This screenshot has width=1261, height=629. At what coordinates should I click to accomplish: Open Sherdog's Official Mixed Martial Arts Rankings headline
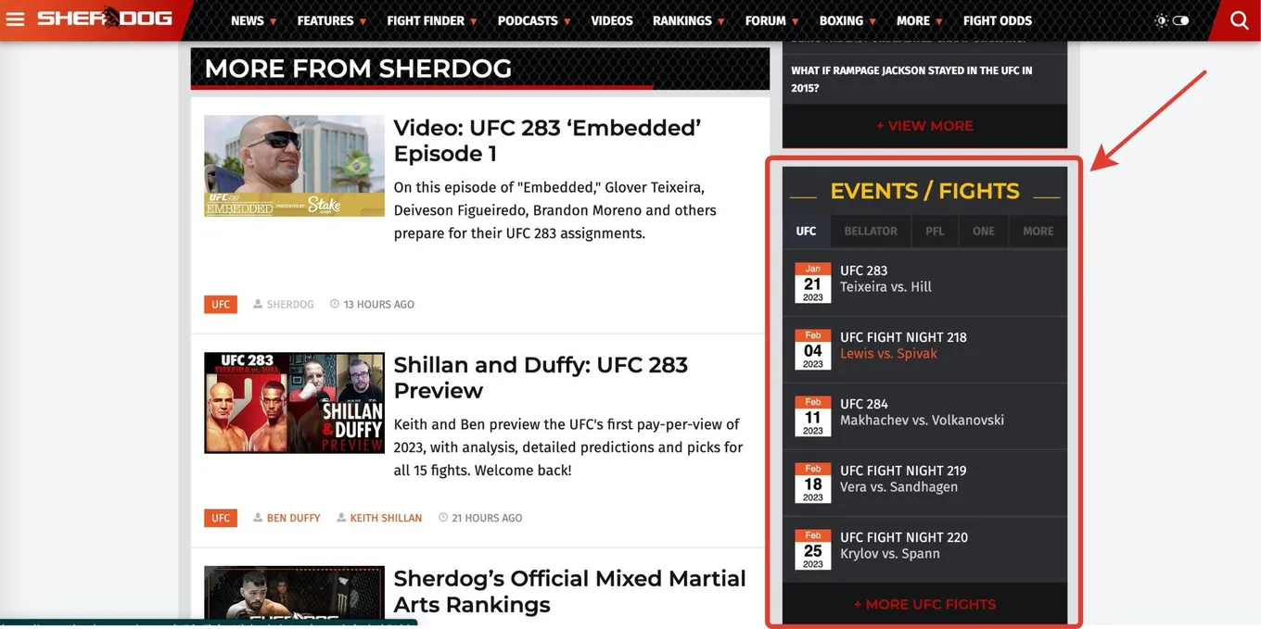[x=569, y=591]
